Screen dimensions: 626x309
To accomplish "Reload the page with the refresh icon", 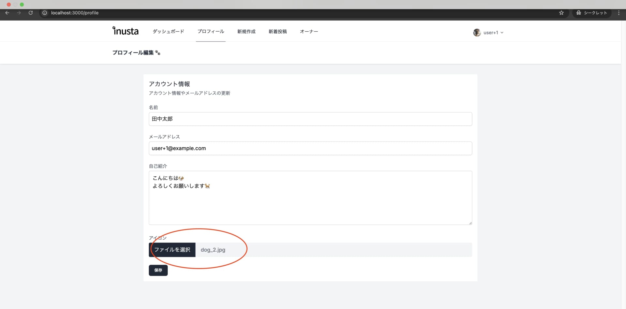I will click(x=31, y=13).
